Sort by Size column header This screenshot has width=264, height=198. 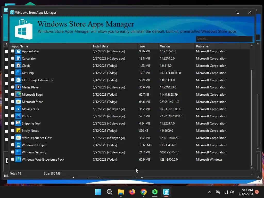(148, 46)
